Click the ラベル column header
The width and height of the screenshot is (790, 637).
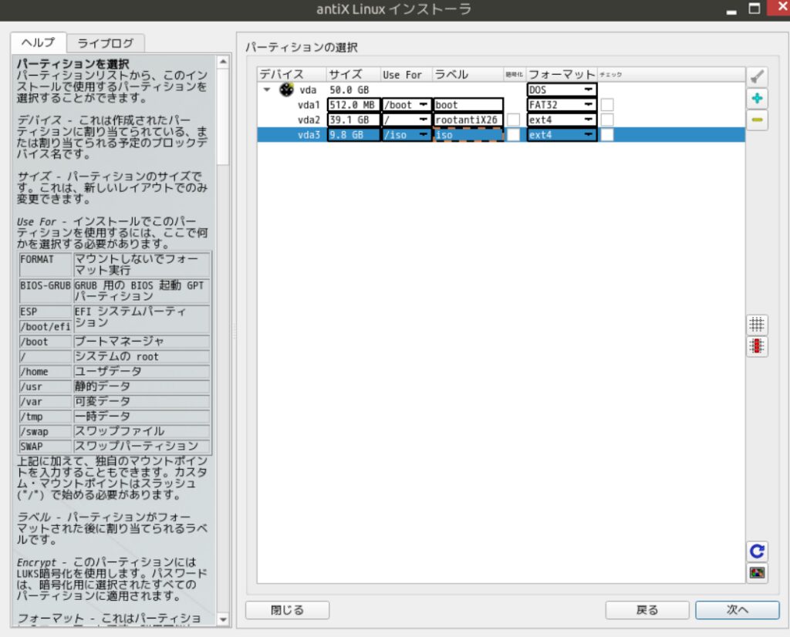pyautogui.click(x=468, y=75)
